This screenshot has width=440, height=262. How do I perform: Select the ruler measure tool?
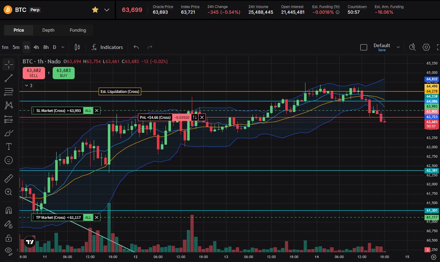coord(9,179)
